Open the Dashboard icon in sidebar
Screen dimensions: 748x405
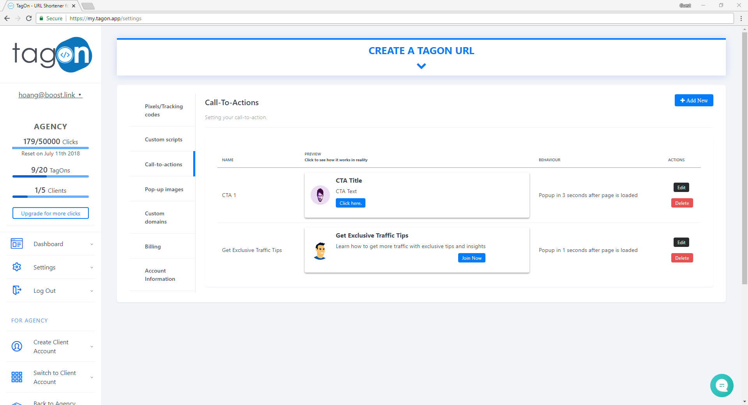(17, 244)
